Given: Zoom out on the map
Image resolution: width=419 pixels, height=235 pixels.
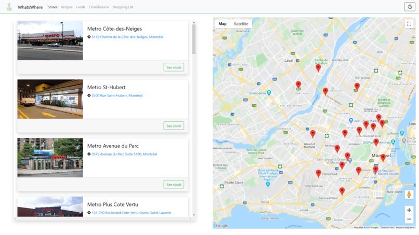Looking at the screenshot, I should click(409, 219).
